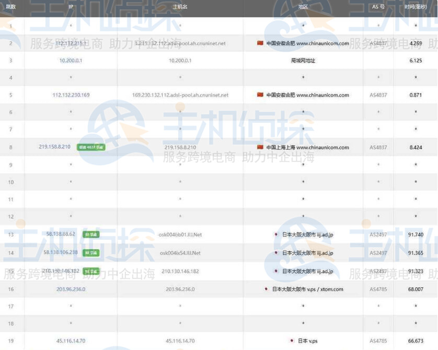Select the IP column header
438x350 pixels.
click(x=71, y=7)
